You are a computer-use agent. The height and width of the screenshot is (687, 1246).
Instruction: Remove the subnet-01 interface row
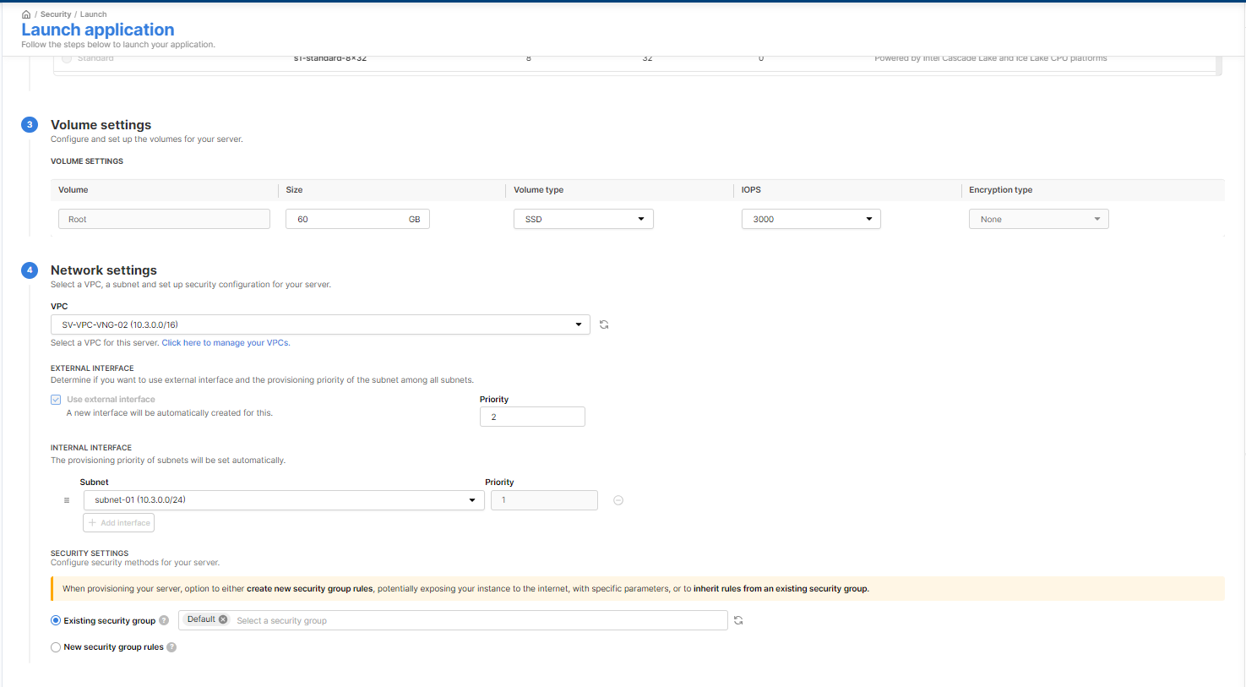618,500
